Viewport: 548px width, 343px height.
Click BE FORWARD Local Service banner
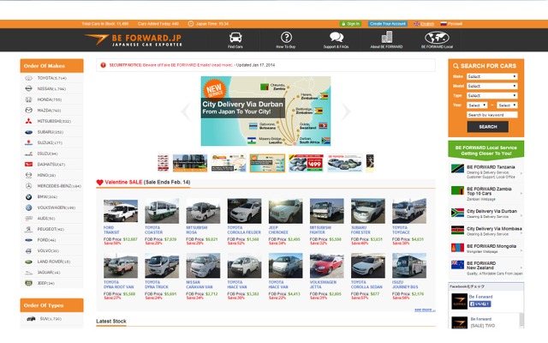[x=485, y=151]
